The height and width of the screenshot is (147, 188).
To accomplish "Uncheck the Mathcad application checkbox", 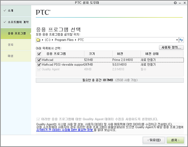I will [x=39, y=60].
